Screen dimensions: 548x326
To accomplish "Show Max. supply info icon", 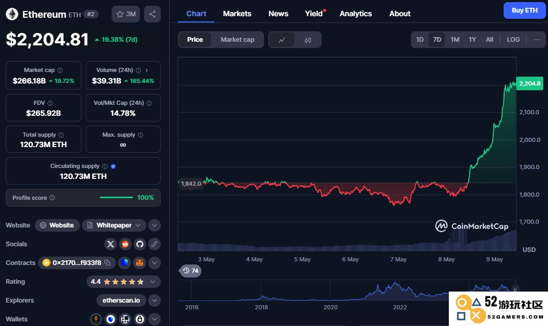I will pyautogui.click(x=140, y=135).
